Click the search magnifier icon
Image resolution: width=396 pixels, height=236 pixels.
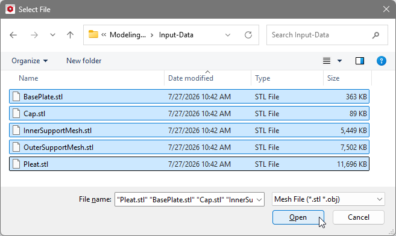tap(376, 35)
